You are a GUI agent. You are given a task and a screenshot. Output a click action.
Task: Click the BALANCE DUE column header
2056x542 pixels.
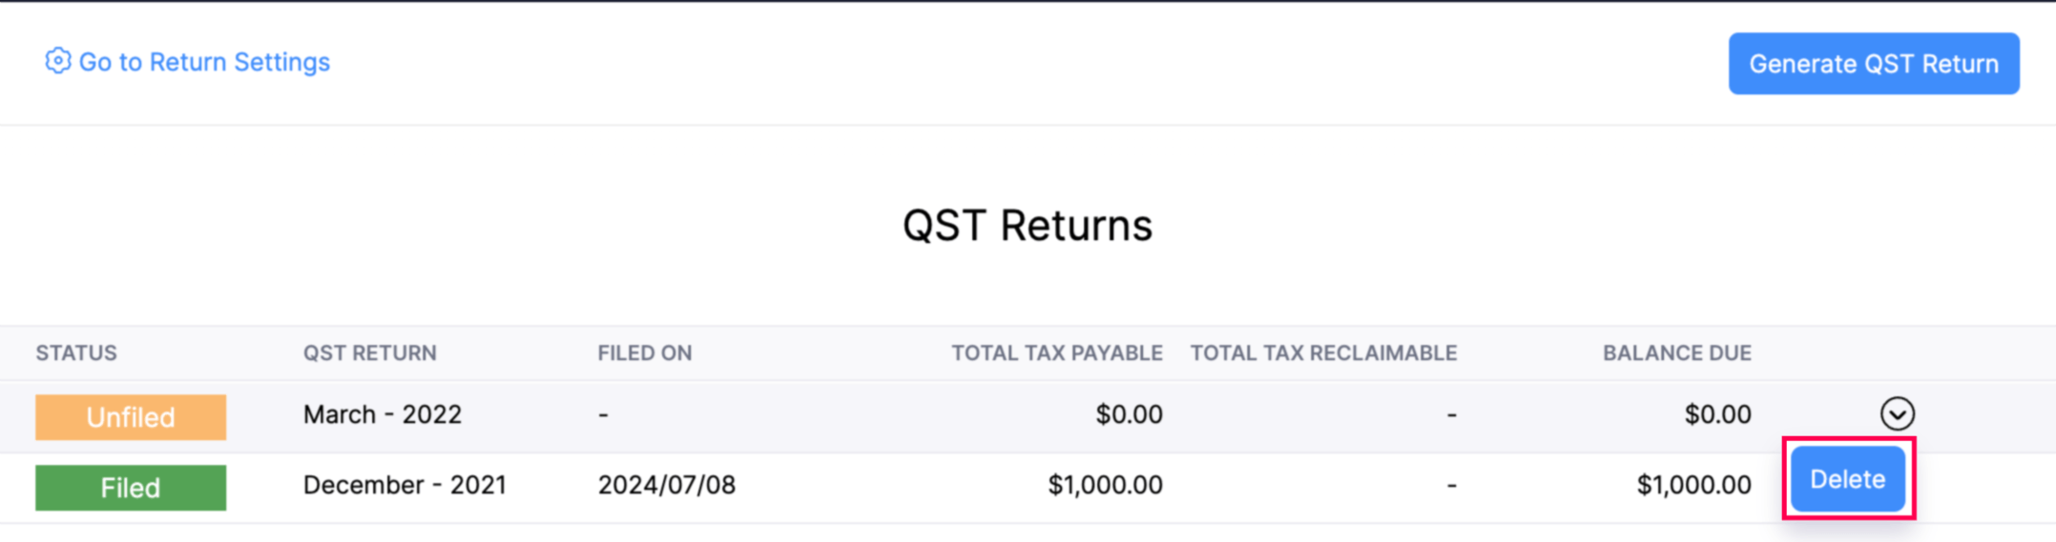pos(1676,353)
